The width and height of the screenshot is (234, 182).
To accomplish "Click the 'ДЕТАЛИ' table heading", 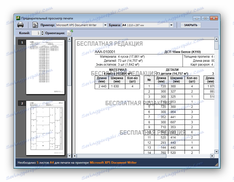I will pos(172,70).
